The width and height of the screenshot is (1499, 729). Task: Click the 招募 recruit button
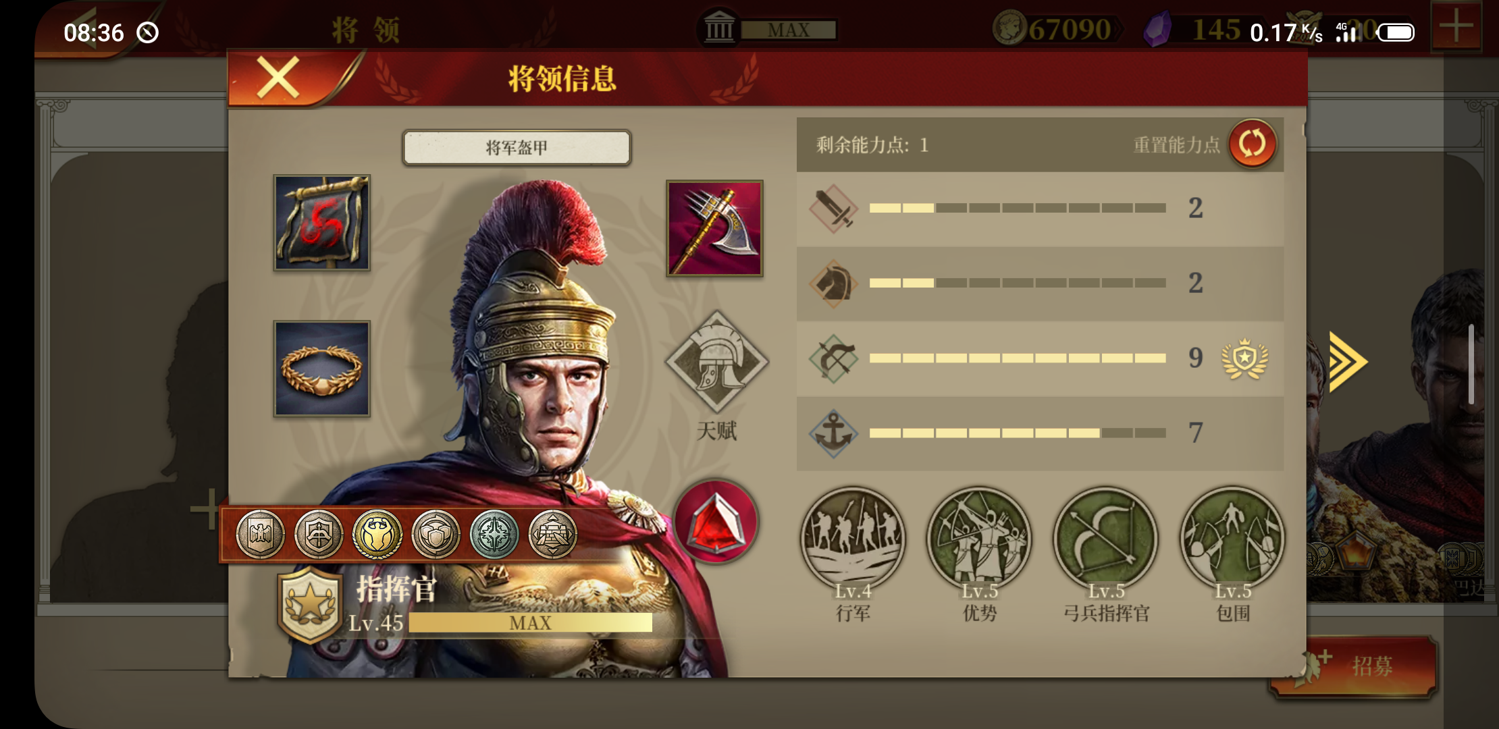pos(1354,666)
